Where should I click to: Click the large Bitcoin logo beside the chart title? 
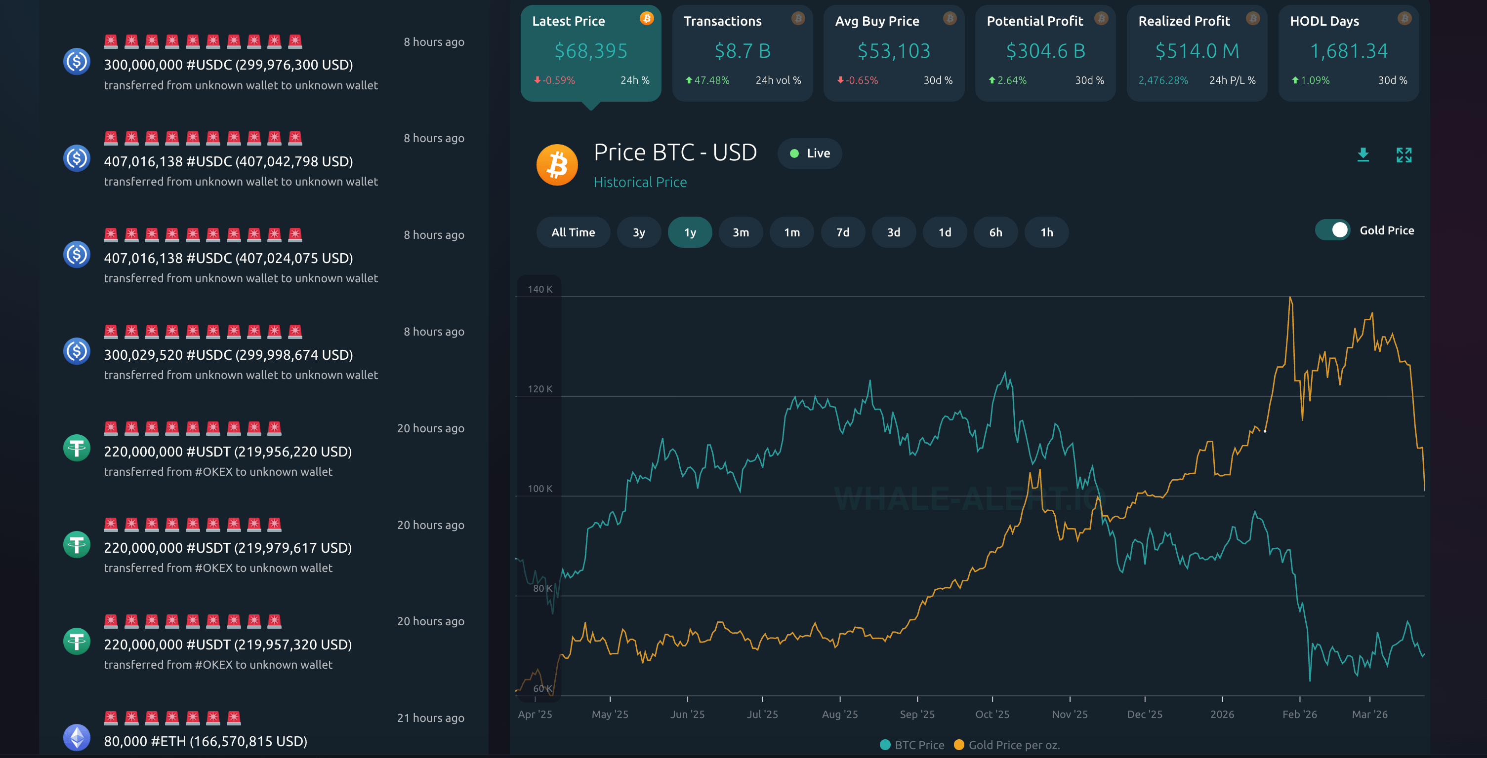pyautogui.click(x=557, y=165)
